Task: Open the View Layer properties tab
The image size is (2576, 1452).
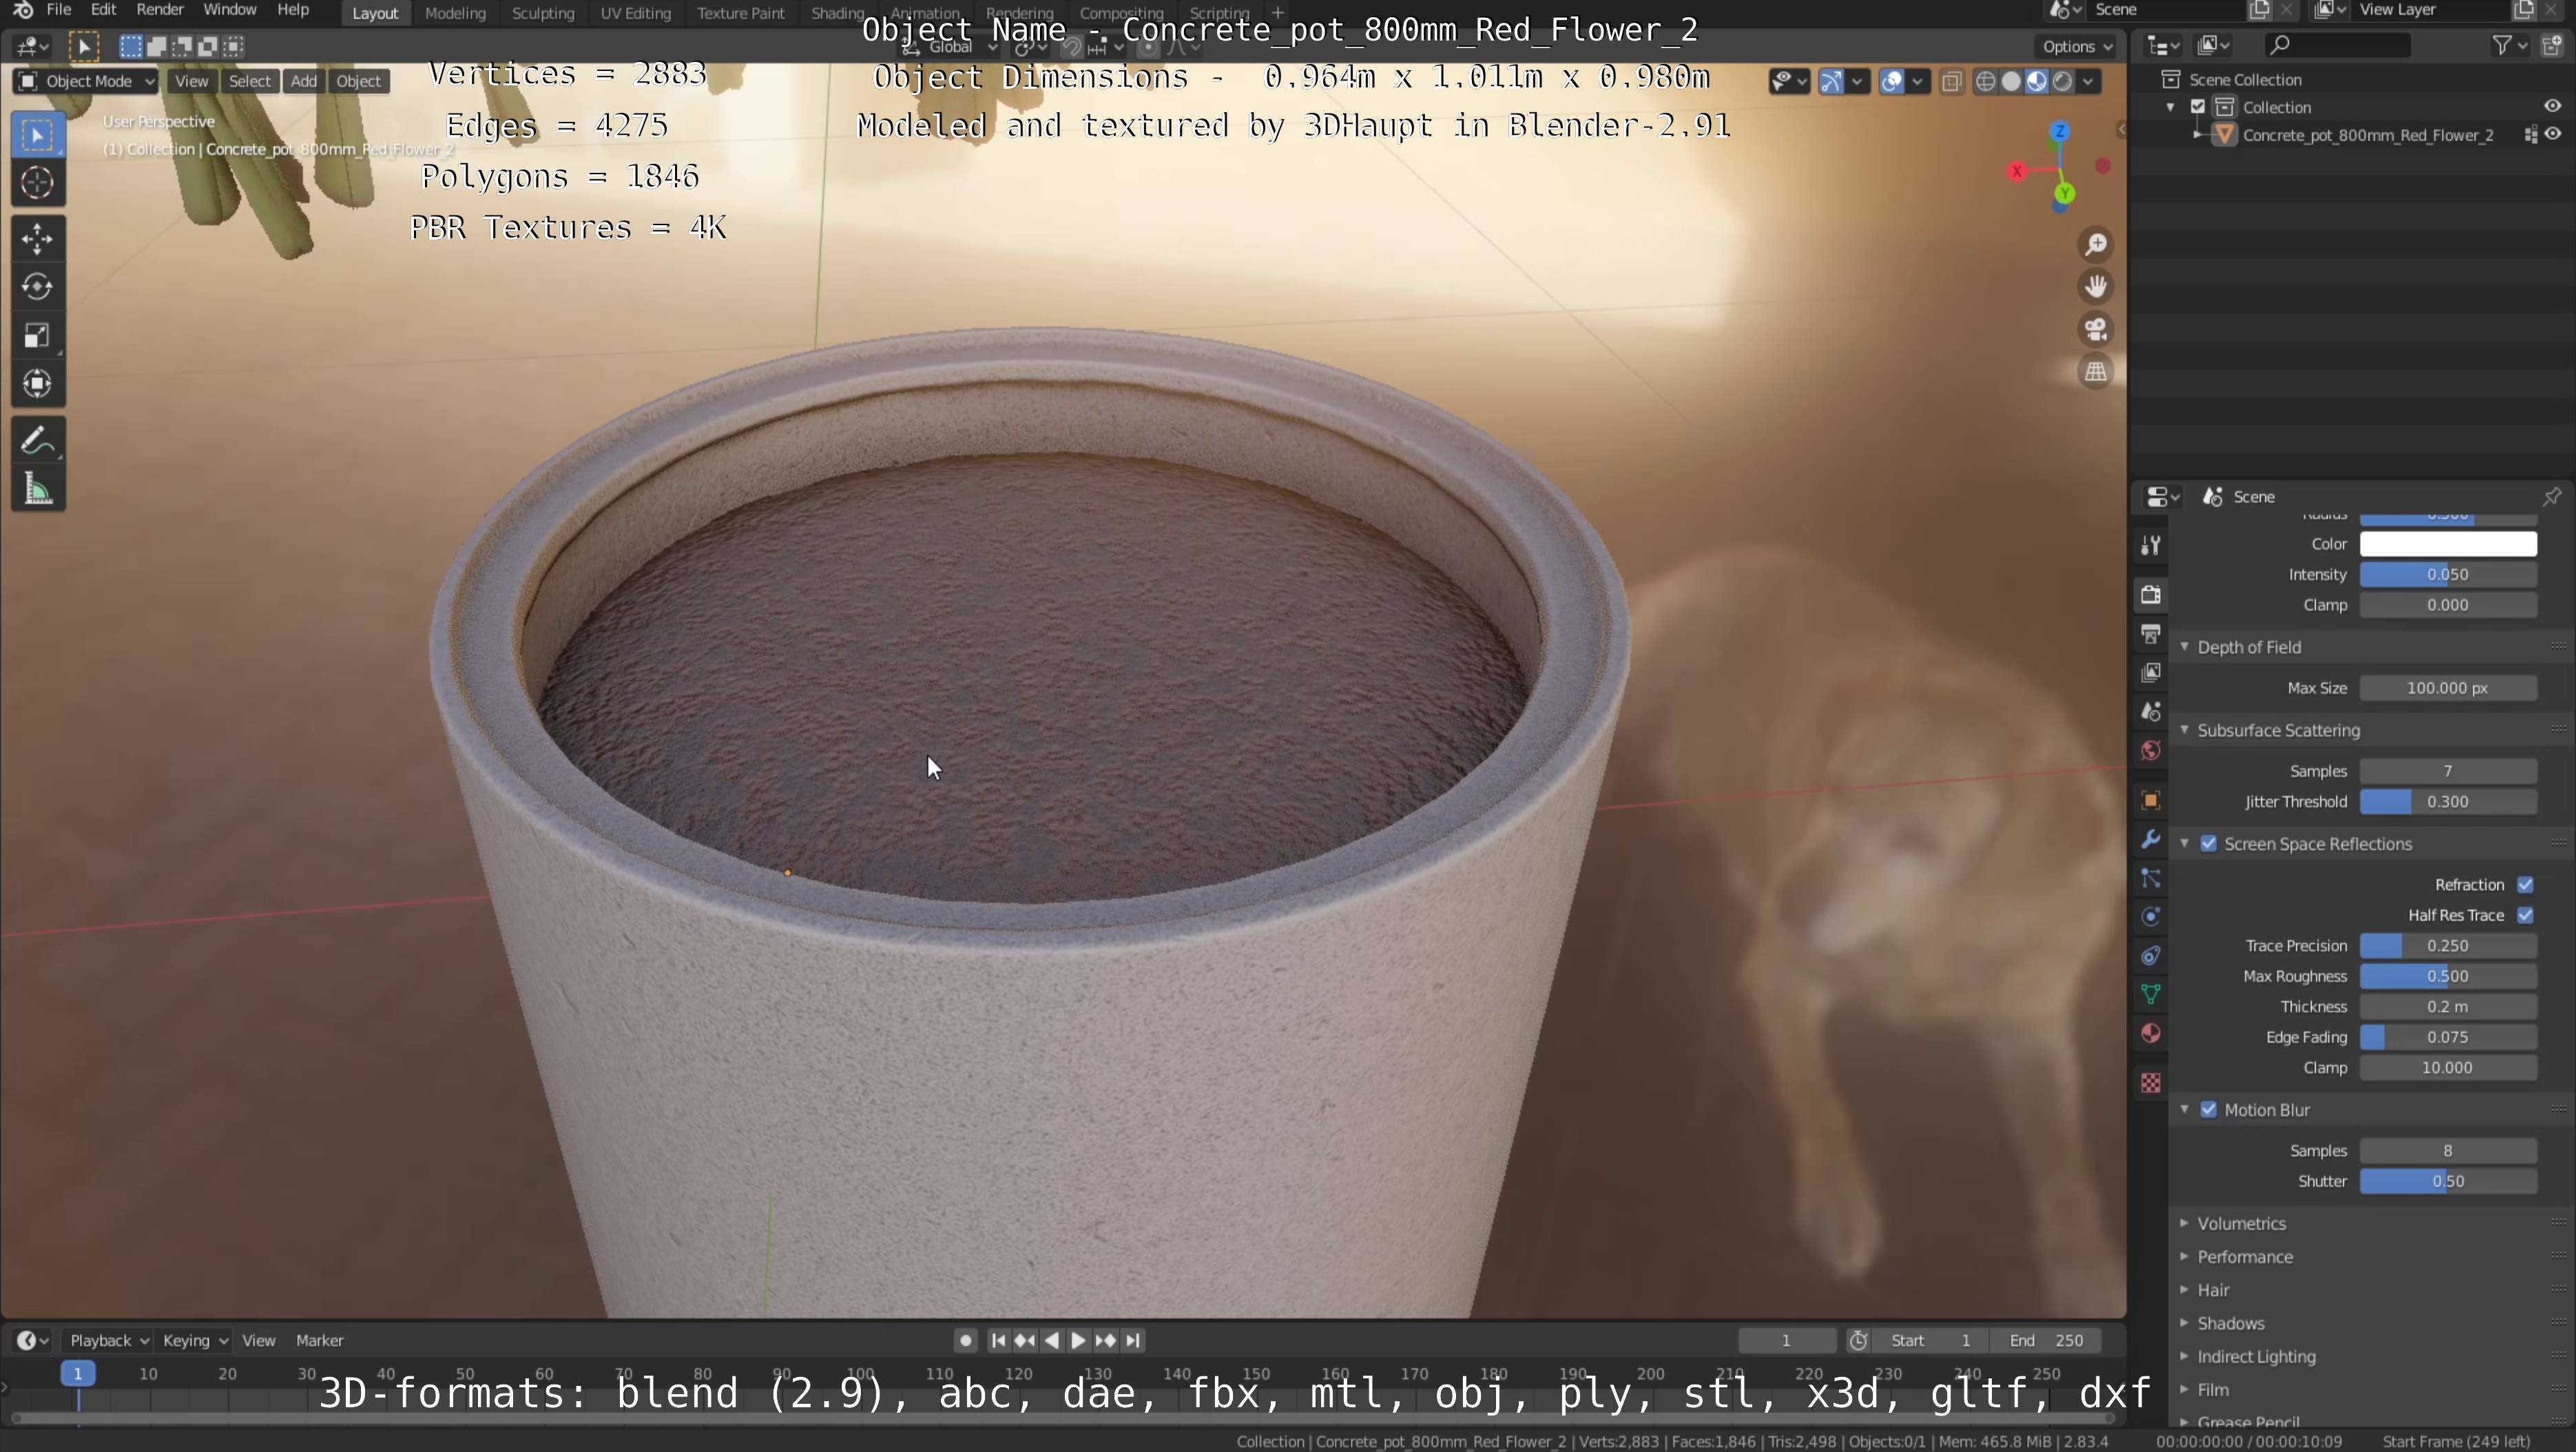Action: tap(2151, 673)
